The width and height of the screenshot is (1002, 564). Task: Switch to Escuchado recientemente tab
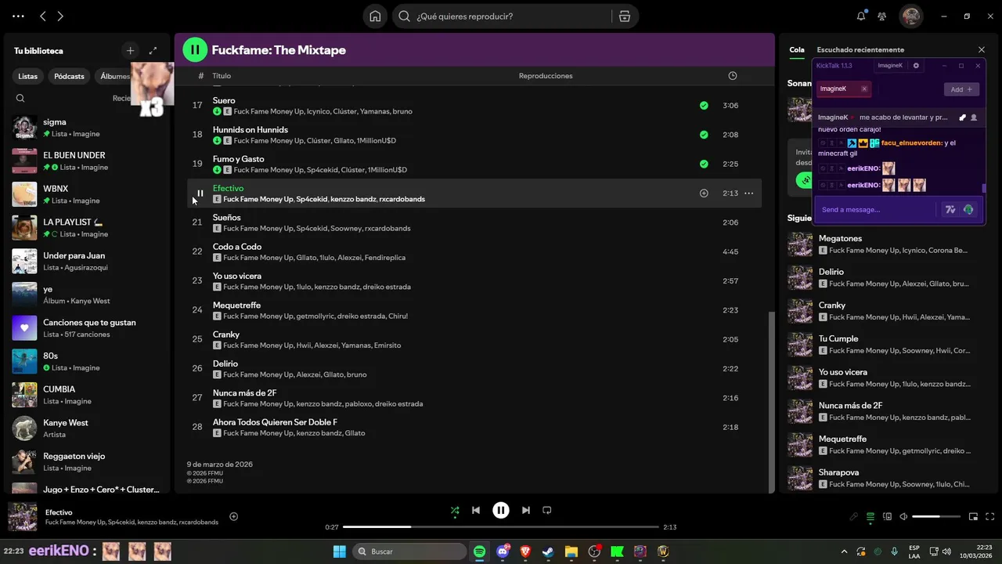[x=860, y=50]
